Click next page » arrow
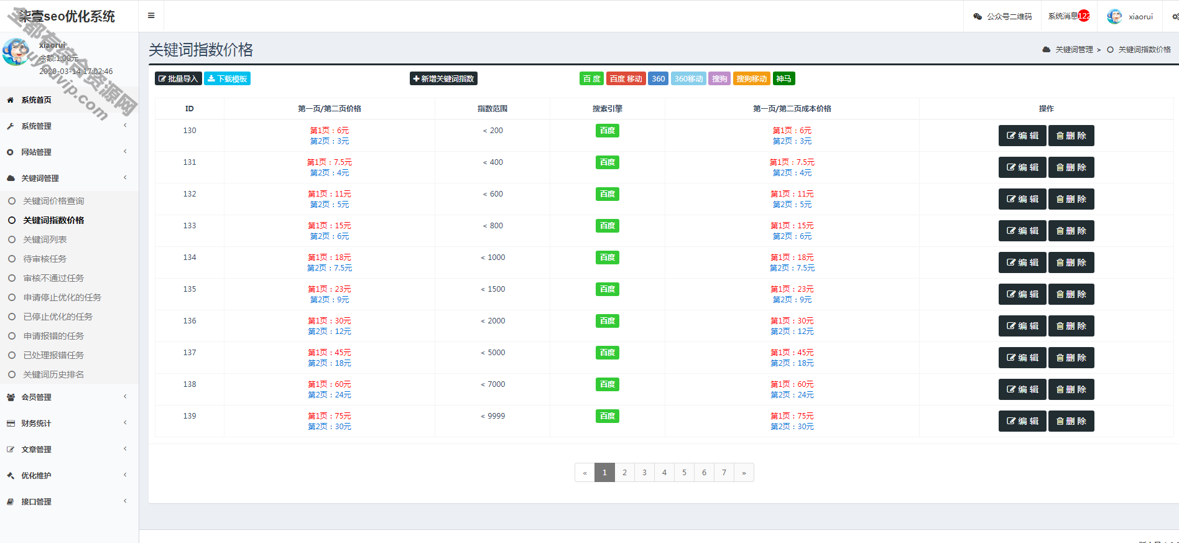1179x543 pixels. [744, 473]
